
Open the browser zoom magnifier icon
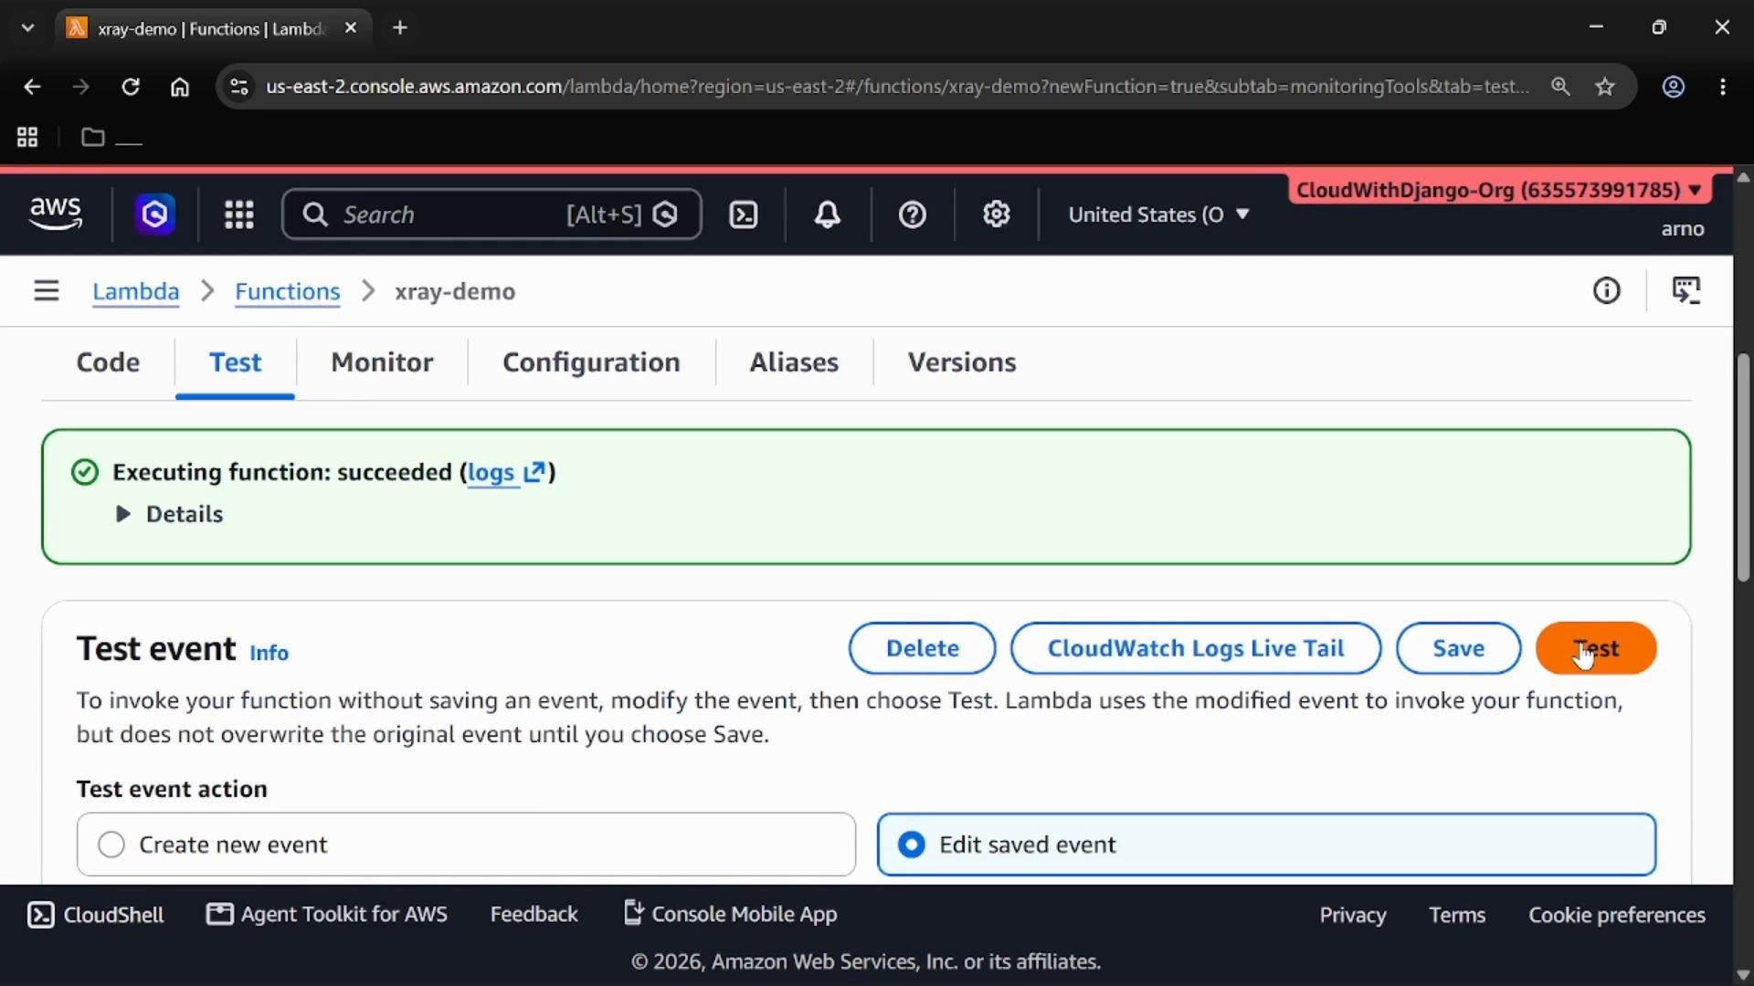click(1560, 87)
